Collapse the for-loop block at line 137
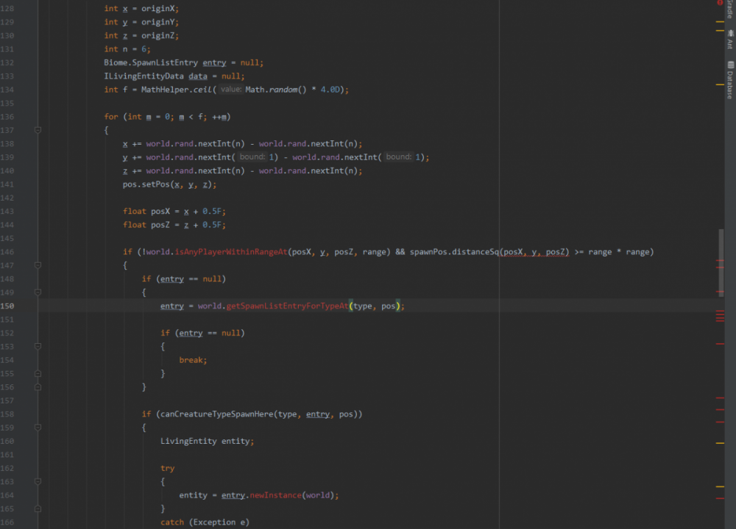The width and height of the screenshot is (736, 529). (38, 130)
